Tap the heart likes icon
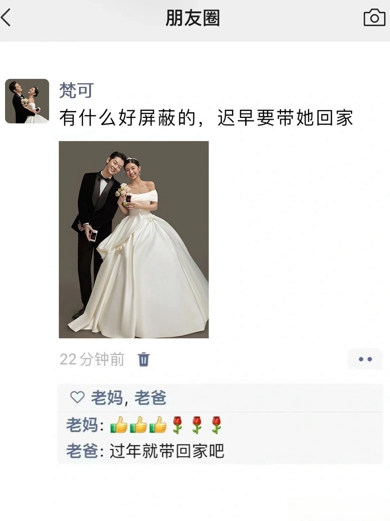 (x=77, y=397)
